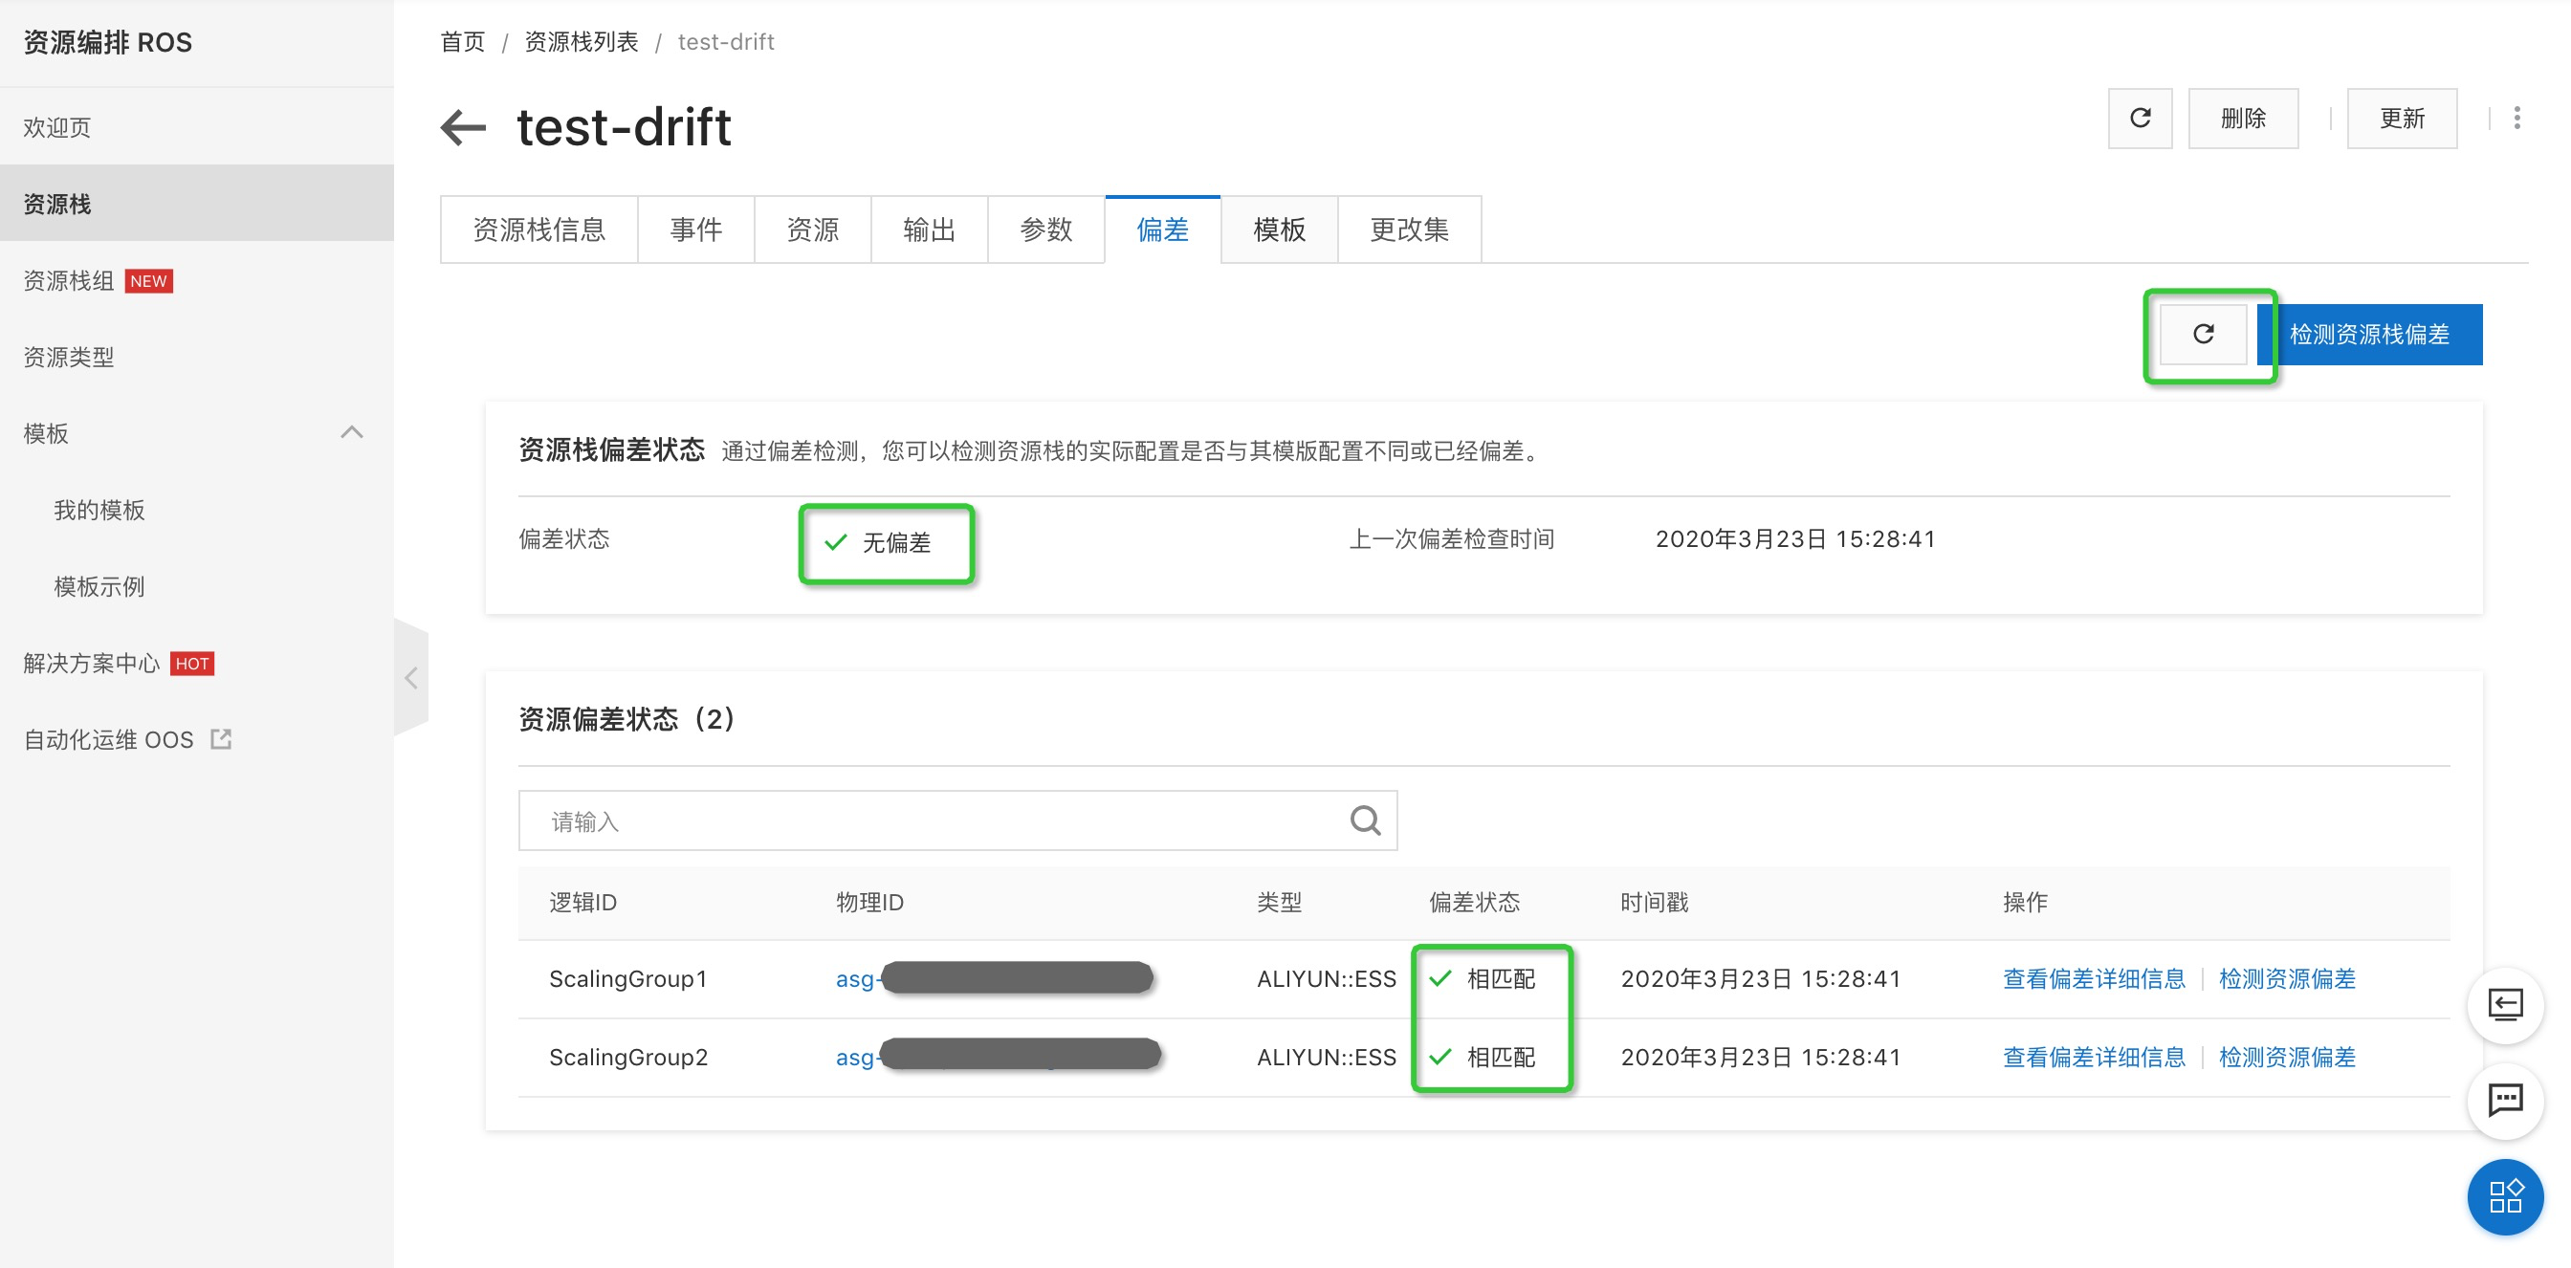Open the blue floating grid shortcut button
Screen dimensions: 2571x1268
[x=2505, y=1196]
